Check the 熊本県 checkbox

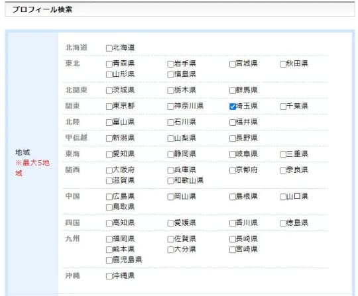pyautogui.click(x=109, y=250)
